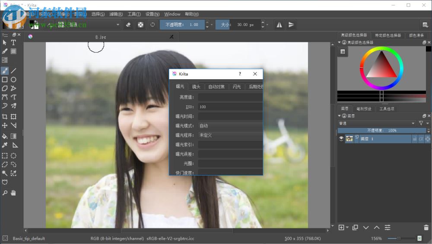Toggle eraser mode in the toolbar

128,25
